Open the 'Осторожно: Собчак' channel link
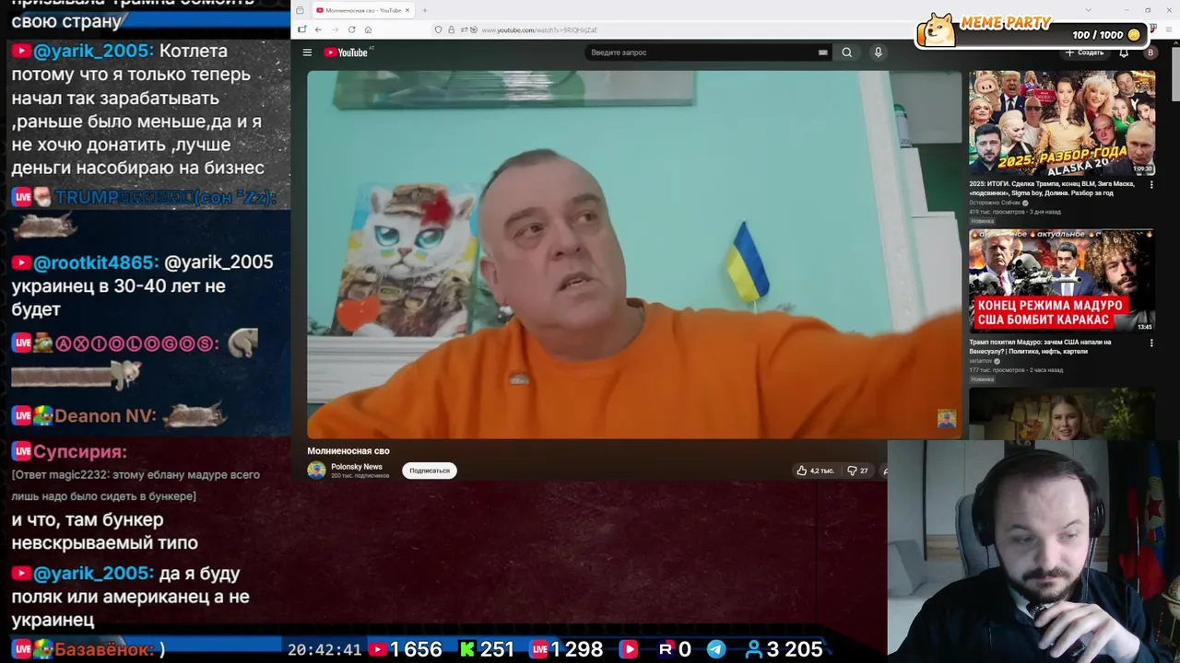The width and height of the screenshot is (1180, 663). [995, 203]
